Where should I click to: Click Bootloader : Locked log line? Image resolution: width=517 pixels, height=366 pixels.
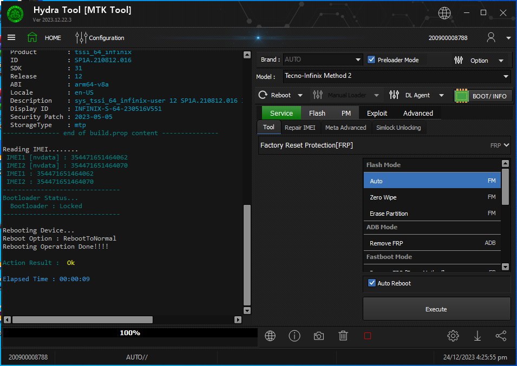(46, 206)
